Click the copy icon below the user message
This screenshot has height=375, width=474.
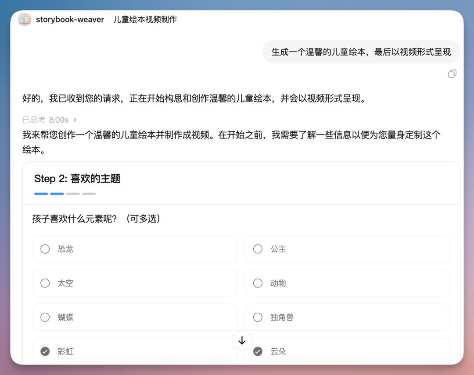452,74
